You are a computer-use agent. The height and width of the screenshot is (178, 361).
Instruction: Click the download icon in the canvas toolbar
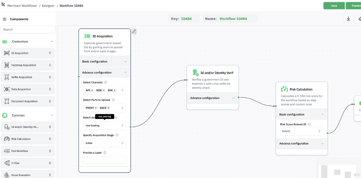(348, 19)
